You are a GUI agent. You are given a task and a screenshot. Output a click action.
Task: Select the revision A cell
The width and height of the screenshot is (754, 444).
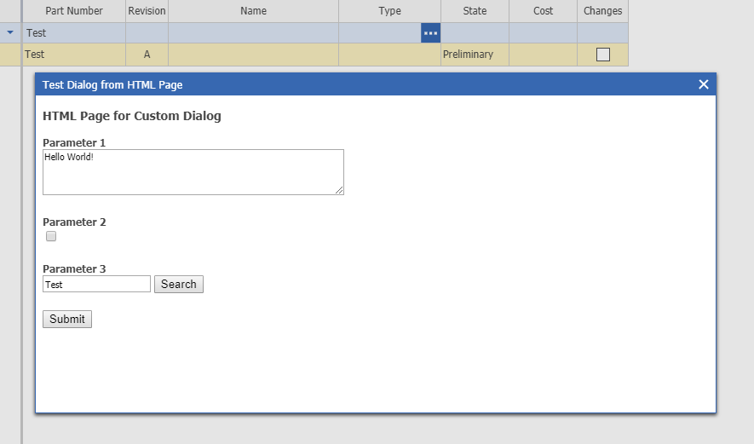click(147, 55)
